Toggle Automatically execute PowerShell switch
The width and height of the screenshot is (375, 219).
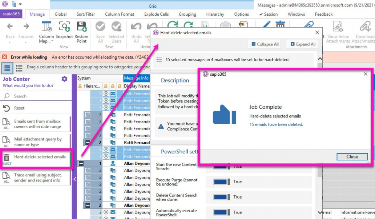pyautogui.click(x=222, y=212)
